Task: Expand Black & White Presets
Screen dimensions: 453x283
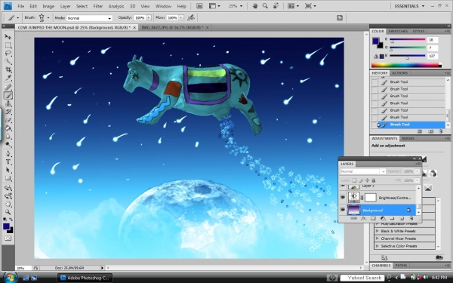Action: point(377,231)
